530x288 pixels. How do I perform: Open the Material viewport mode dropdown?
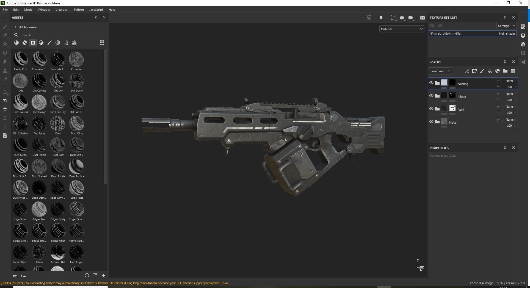coord(402,29)
